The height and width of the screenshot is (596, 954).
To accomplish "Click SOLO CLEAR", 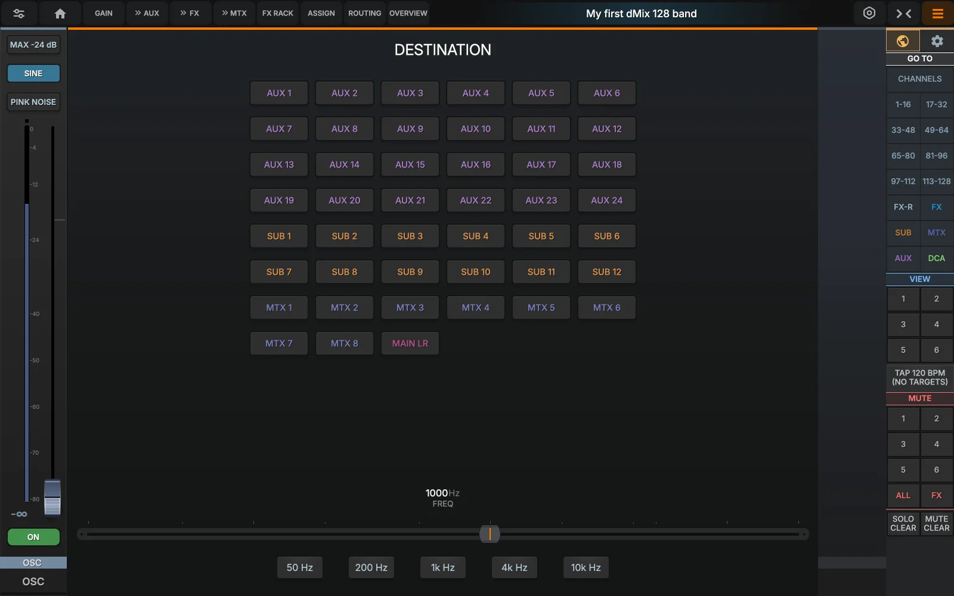I will pyautogui.click(x=903, y=523).
